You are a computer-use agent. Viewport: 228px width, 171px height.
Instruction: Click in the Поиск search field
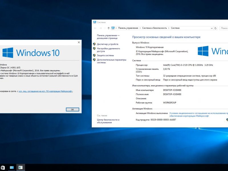(x=224, y=28)
